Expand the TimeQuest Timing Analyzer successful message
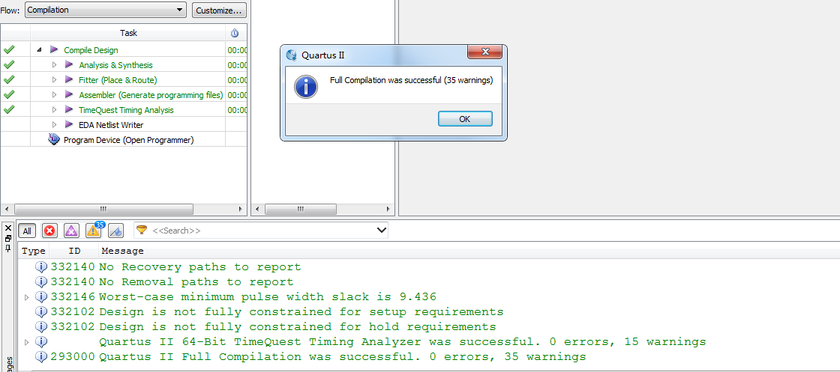The image size is (840, 372). (x=27, y=342)
